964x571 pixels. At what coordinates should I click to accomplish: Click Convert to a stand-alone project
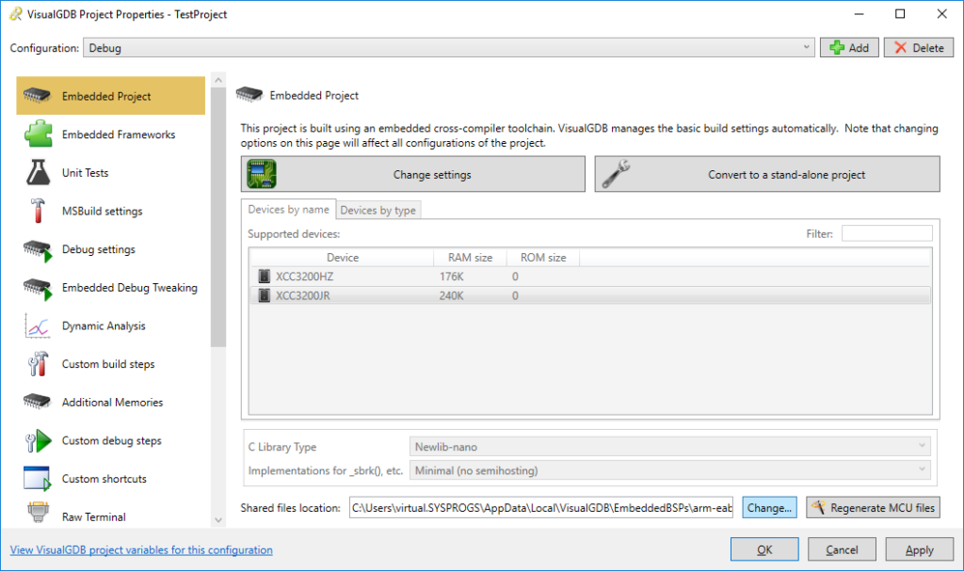pos(764,173)
